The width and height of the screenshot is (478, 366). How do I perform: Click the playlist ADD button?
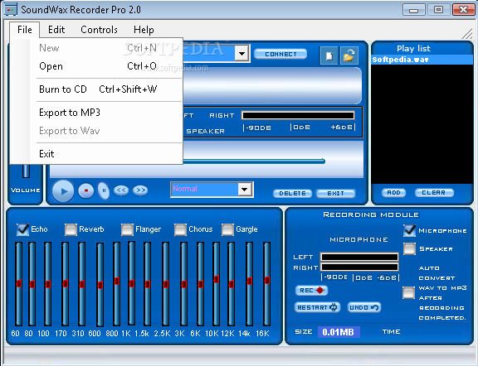(393, 193)
